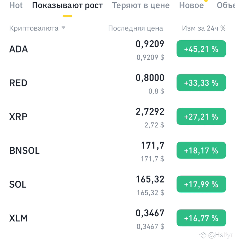Click the Binance logo watermark icon
This screenshot has width=235, height=241.
tap(203, 235)
